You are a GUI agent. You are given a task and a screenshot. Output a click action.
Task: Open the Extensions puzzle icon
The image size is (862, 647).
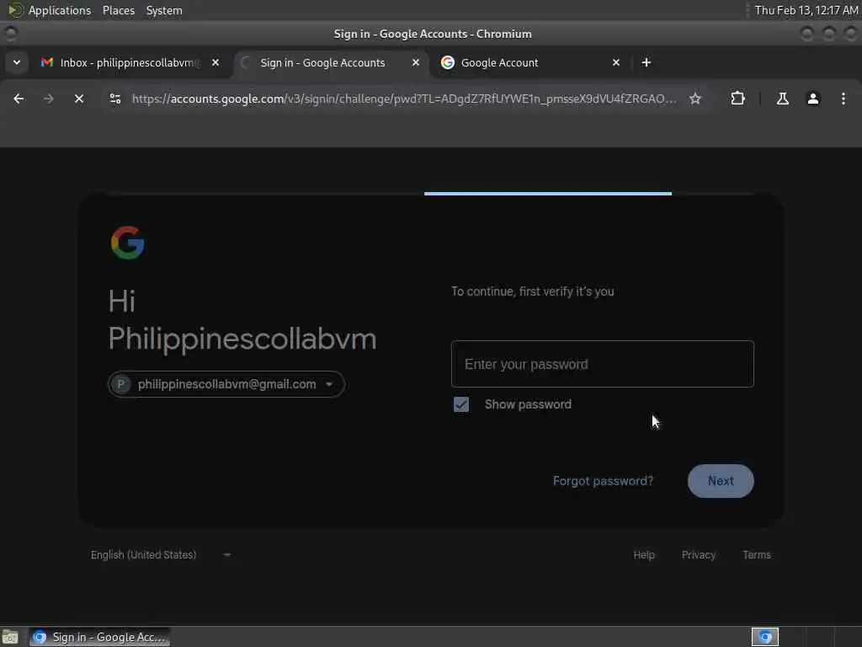point(737,99)
